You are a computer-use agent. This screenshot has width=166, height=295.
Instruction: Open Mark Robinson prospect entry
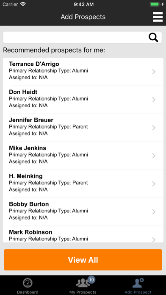coord(83,234)
